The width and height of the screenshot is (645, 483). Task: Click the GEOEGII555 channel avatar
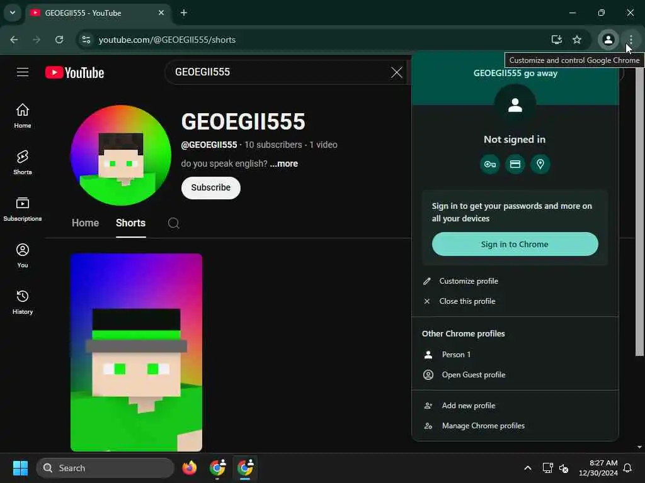coord(121,155)
